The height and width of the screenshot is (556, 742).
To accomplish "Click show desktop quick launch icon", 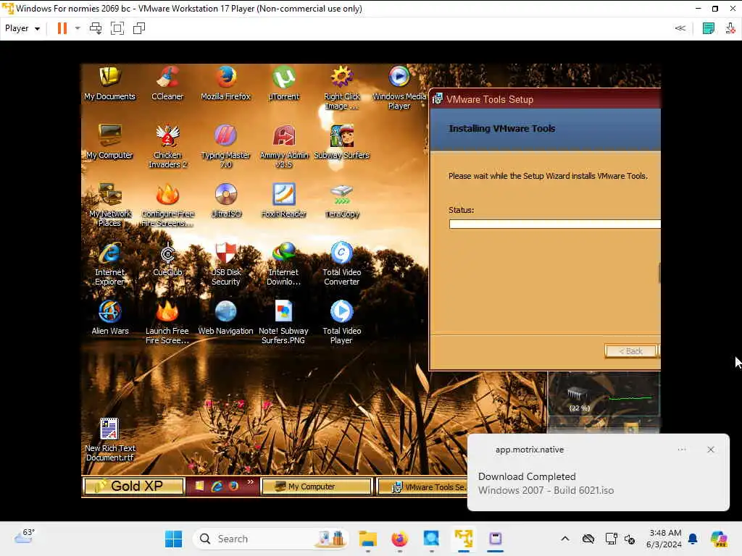I will (200, 486).
